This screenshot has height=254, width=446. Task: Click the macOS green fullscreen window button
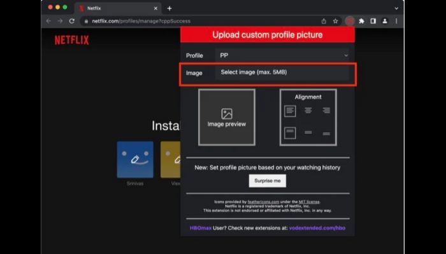[65, 7]
